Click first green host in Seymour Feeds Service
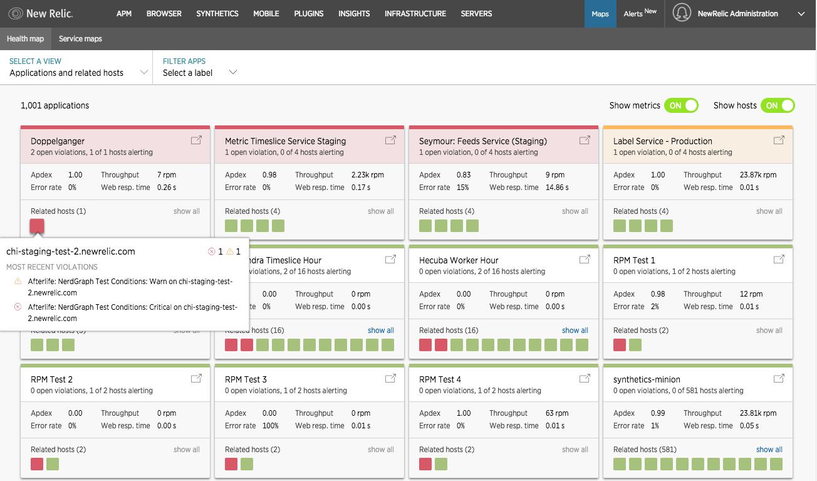 pos(425,226)
